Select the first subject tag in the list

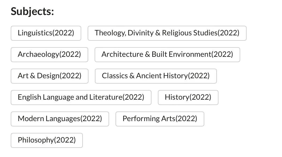46,33
